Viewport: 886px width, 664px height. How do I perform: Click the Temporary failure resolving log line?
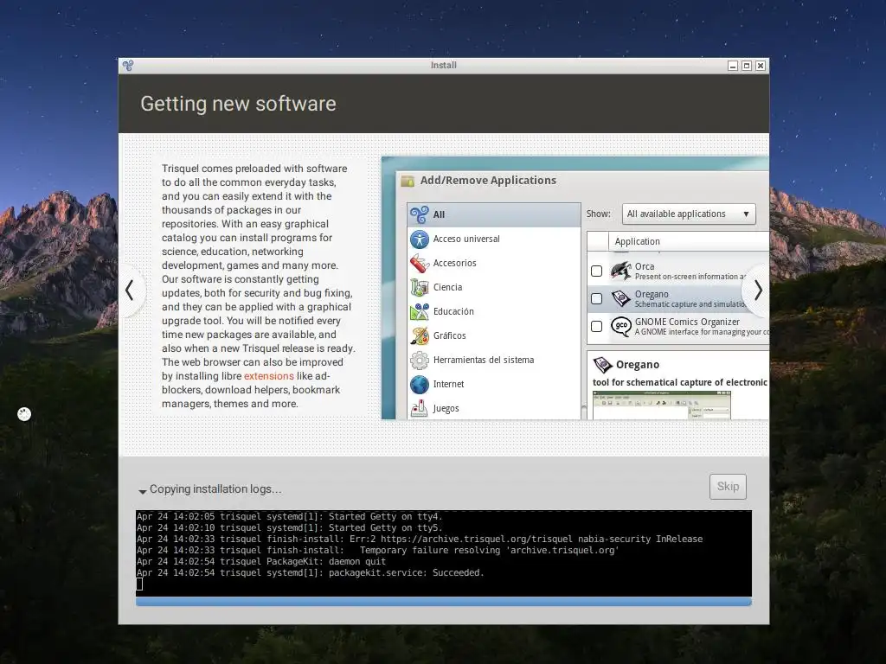[x=377, y=551]
